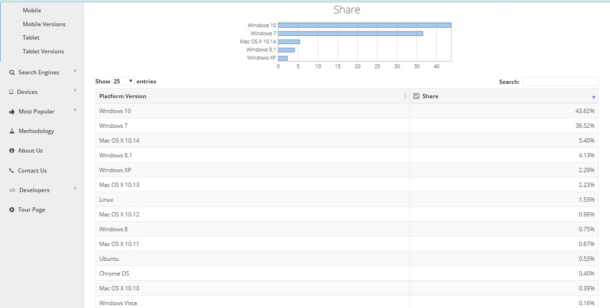Screen dimensions: 610x308
Task: Toggle the Share column checkbox
Action: [416, 96]
